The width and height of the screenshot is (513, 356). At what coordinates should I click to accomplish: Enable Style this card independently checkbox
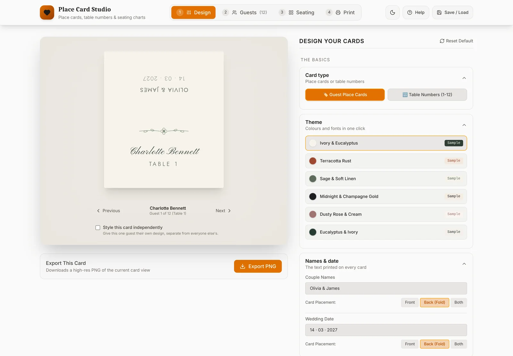click(x=98, y=228)
